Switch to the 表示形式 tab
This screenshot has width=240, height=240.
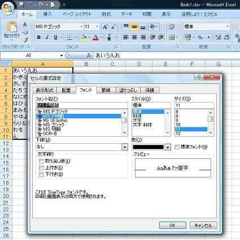point(45,90)
